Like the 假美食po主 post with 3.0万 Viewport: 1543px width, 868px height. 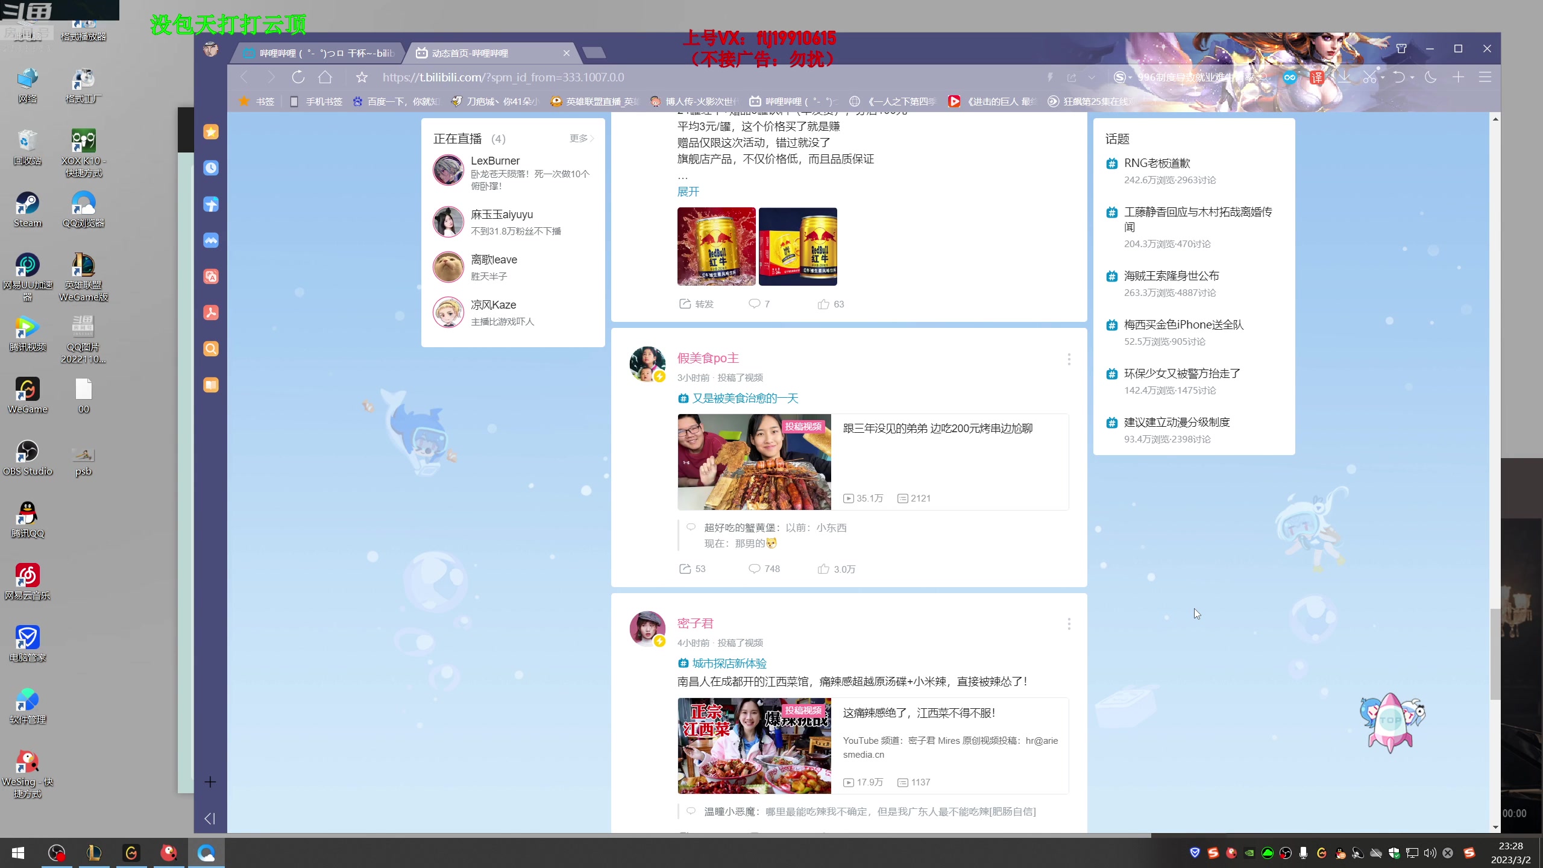coord(837,568)
